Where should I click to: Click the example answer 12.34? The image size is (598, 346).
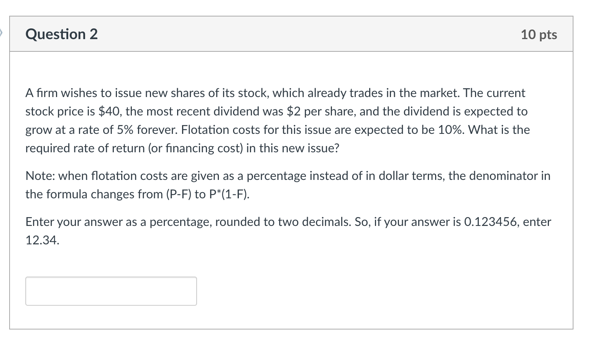42,240
